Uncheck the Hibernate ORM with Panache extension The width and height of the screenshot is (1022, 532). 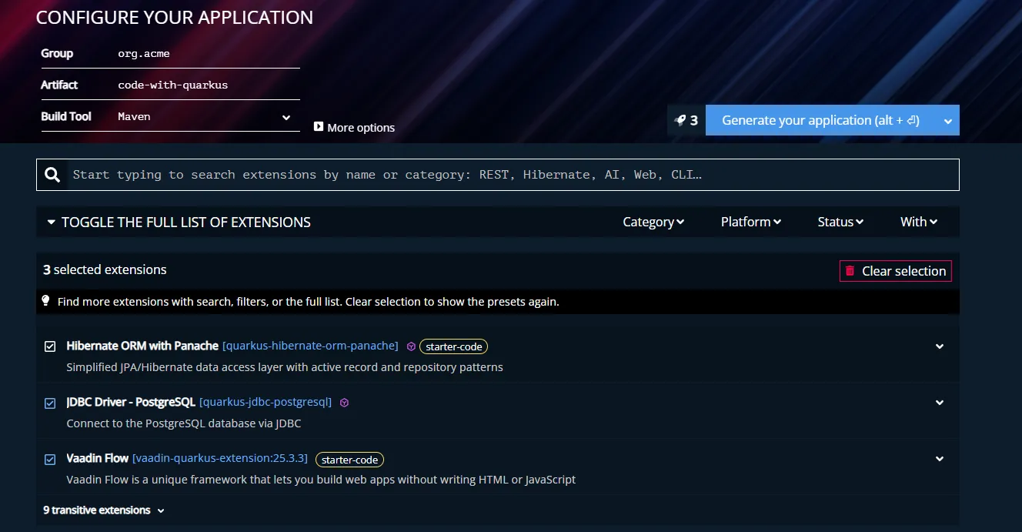click(x=50, y=346)
